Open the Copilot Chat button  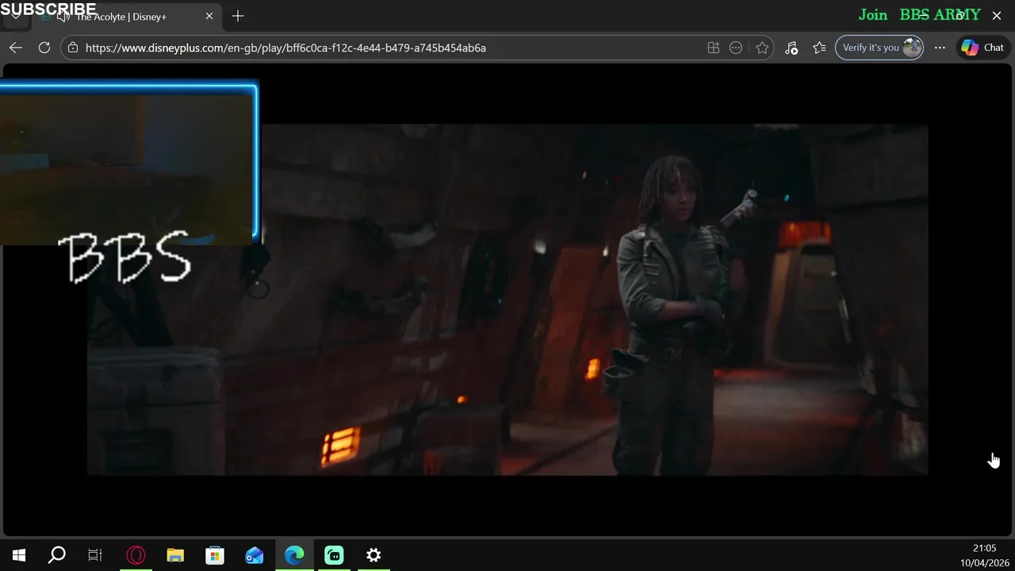[982, 48]
